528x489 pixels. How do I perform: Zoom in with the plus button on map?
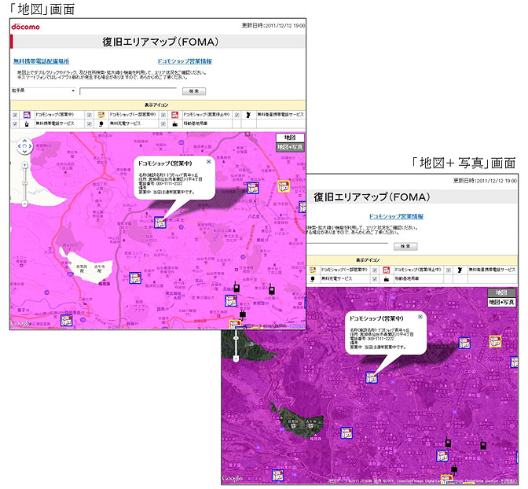[24, 165]
